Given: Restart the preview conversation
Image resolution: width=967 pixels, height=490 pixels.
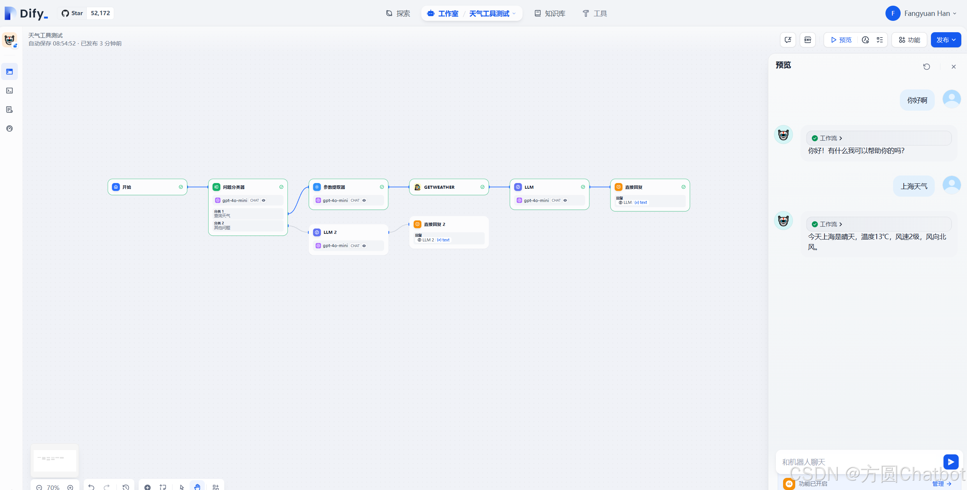Looking at the screenshot, I should point(926,67).
